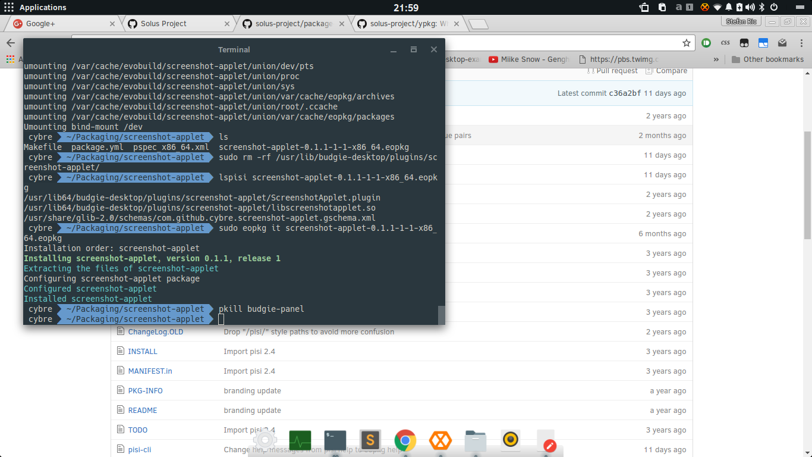Click the blue folder-tab extension icon
Image resolution: width=812 pixels, height=457 pixels.
tap(763, 43)
